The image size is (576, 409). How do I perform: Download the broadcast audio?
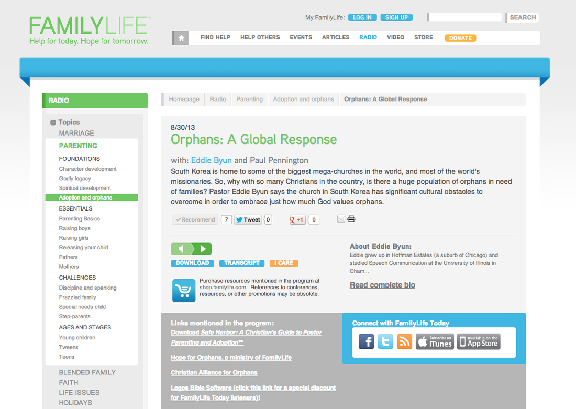click(x=193, y=263)
